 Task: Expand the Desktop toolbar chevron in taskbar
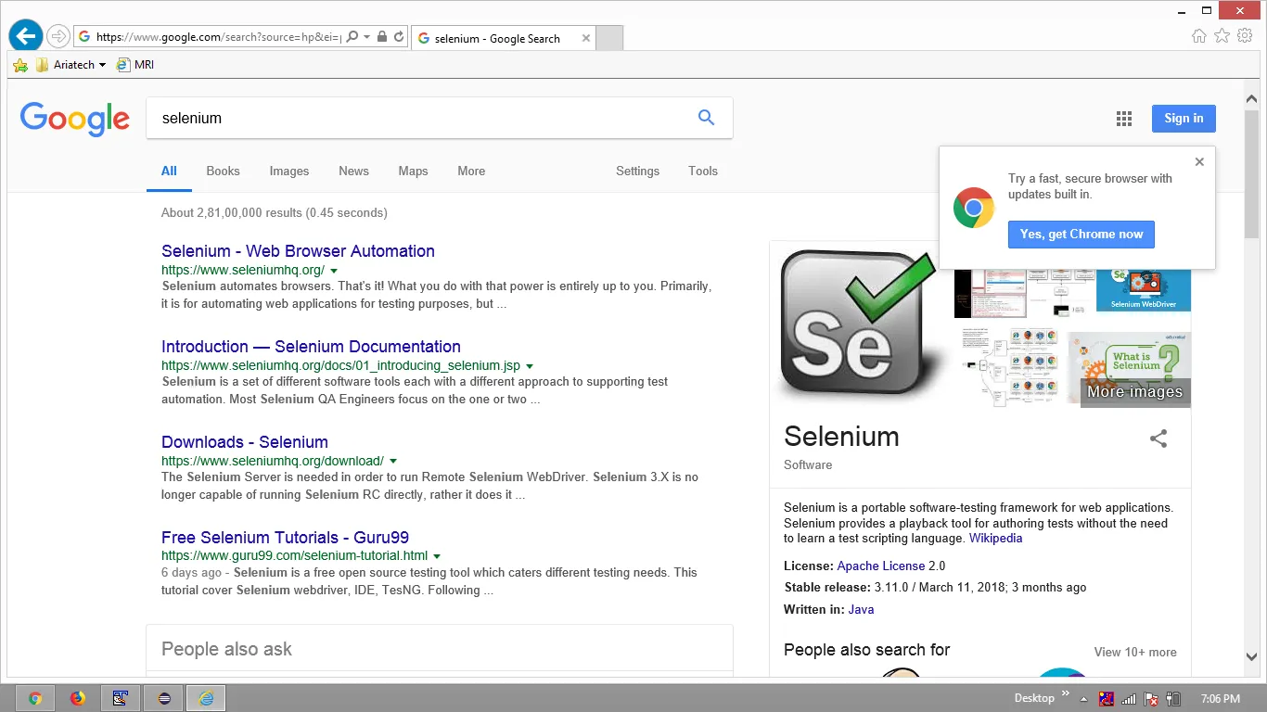pos(1066,693)
